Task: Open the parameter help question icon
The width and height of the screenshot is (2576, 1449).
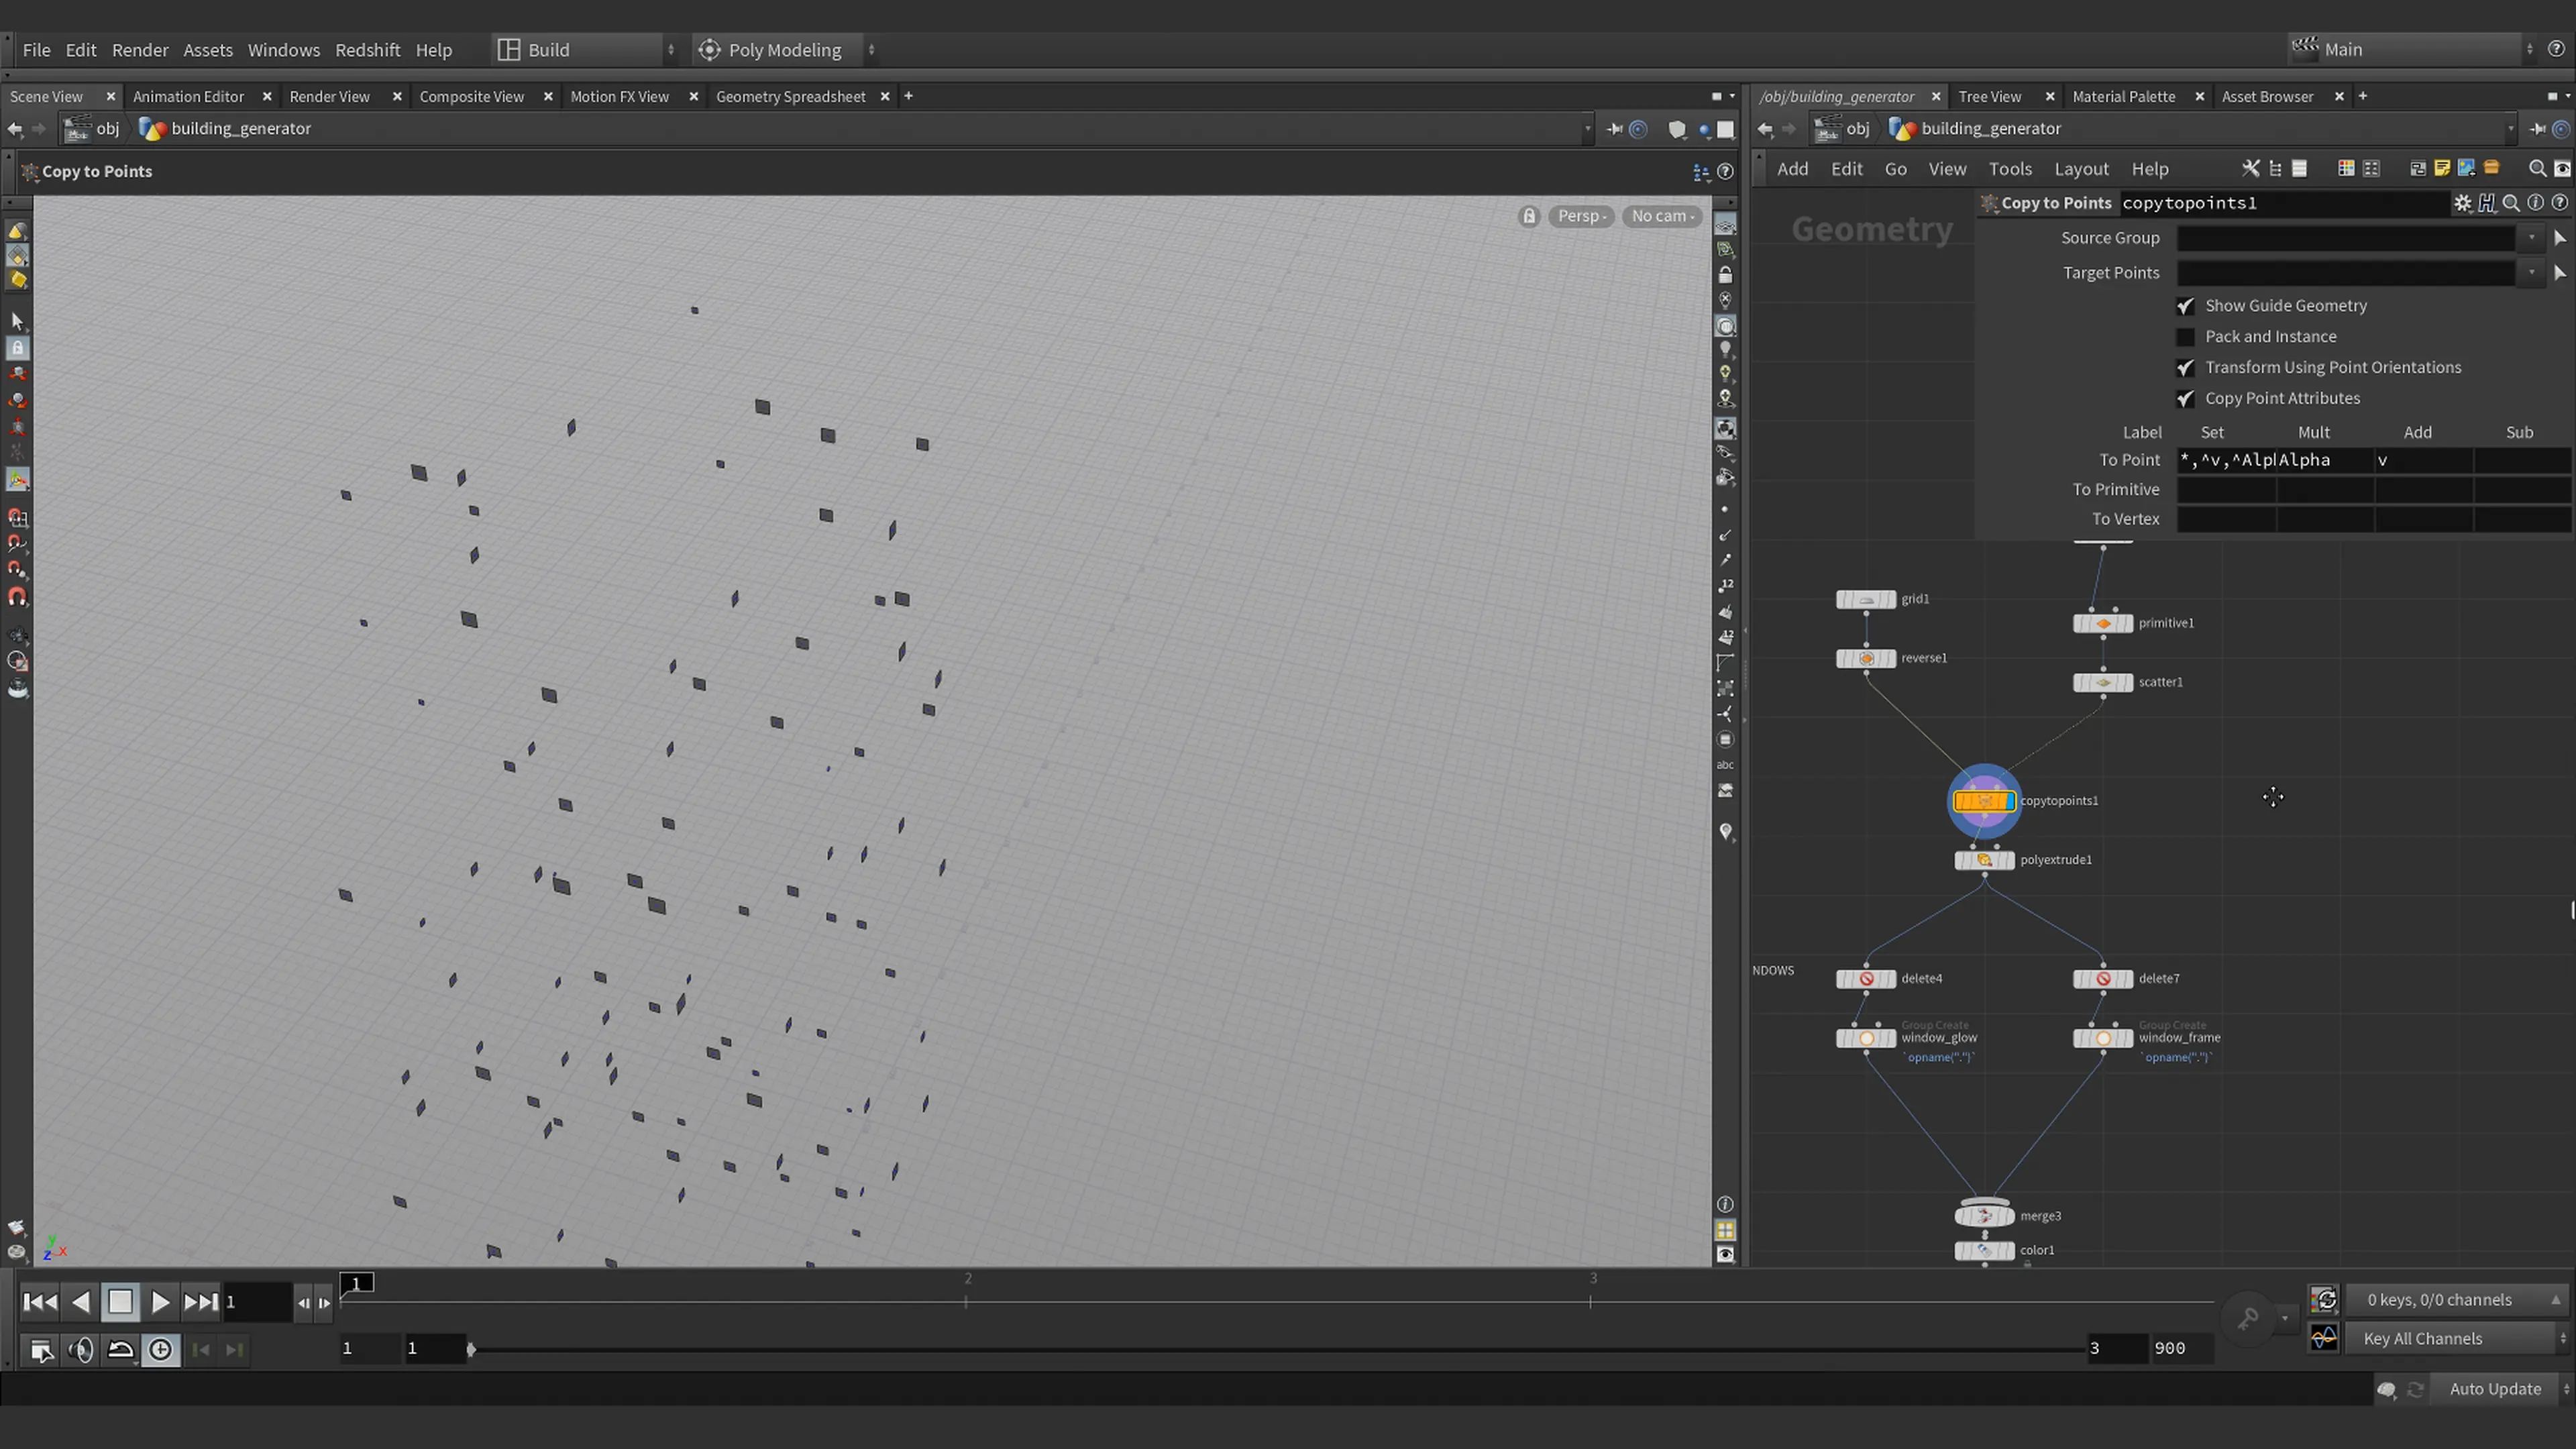Action: 2560,203
